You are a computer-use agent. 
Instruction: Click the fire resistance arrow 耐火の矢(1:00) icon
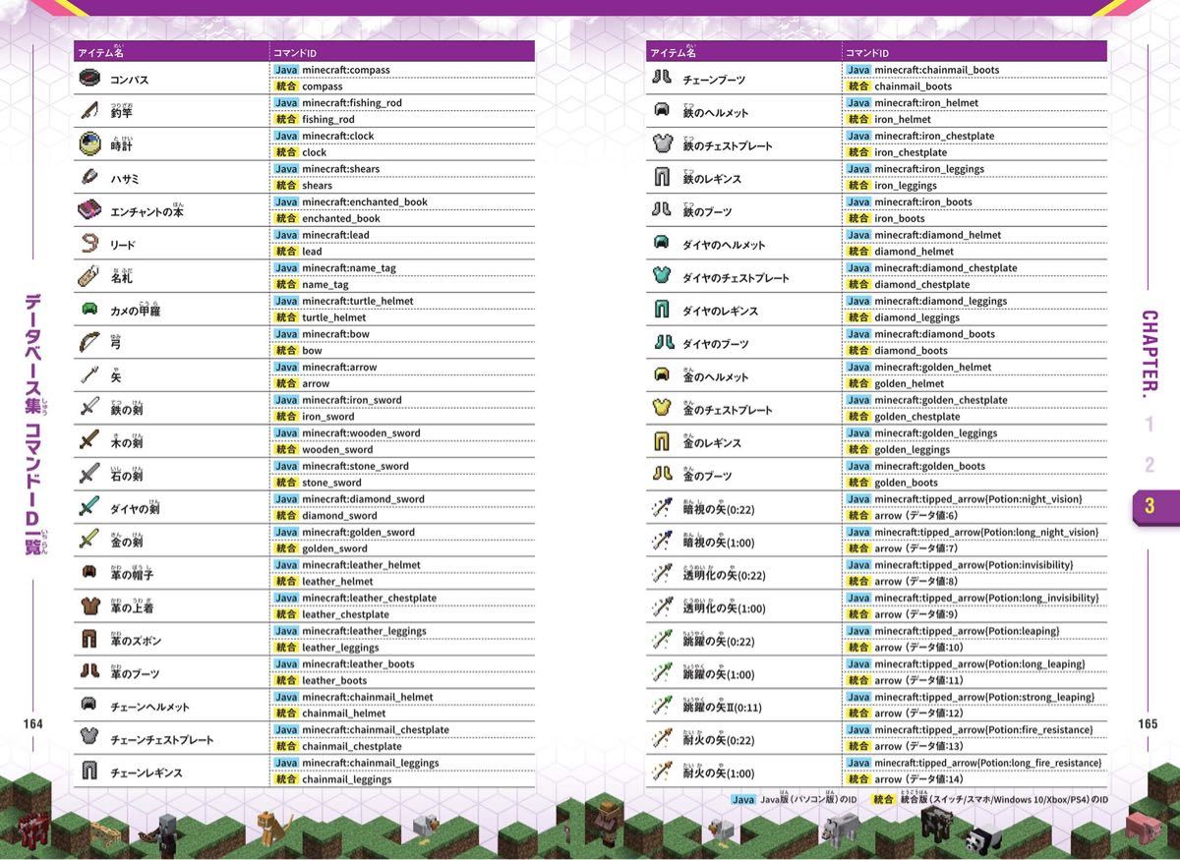coord(661,772)
